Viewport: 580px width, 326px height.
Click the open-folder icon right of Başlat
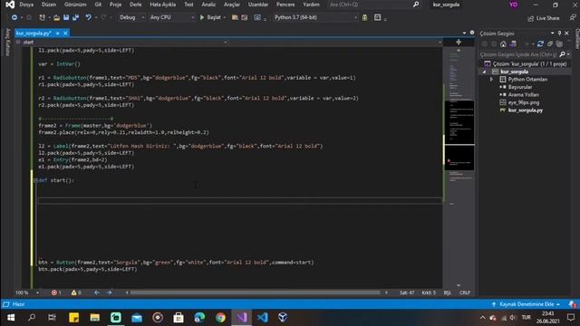[235, 17]
